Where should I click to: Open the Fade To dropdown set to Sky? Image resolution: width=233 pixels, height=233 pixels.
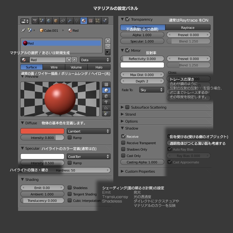151,90
